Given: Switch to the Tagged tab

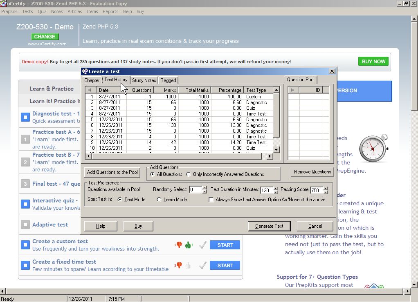Looking at the screenshot, I should tap(169, 80).
